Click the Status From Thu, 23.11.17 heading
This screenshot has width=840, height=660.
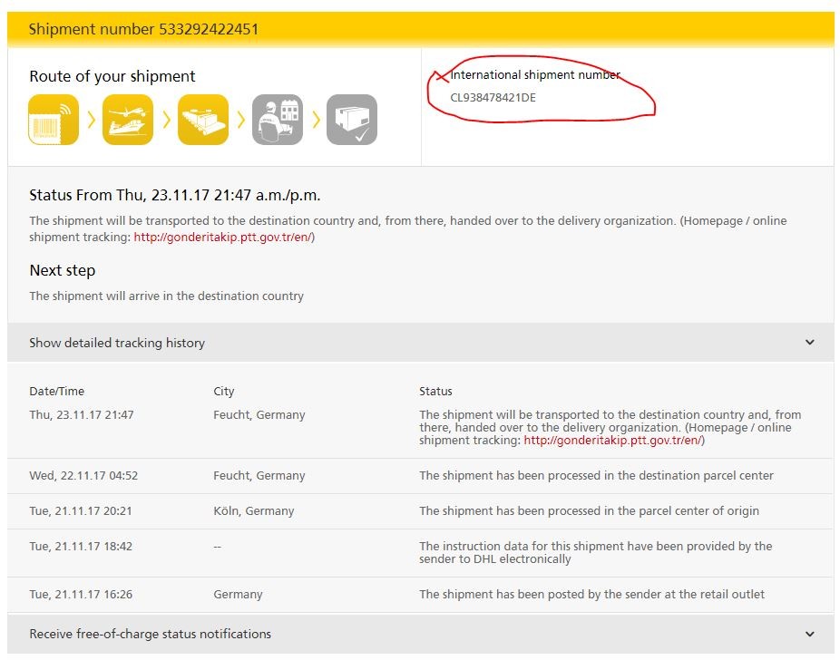point(175,195)
